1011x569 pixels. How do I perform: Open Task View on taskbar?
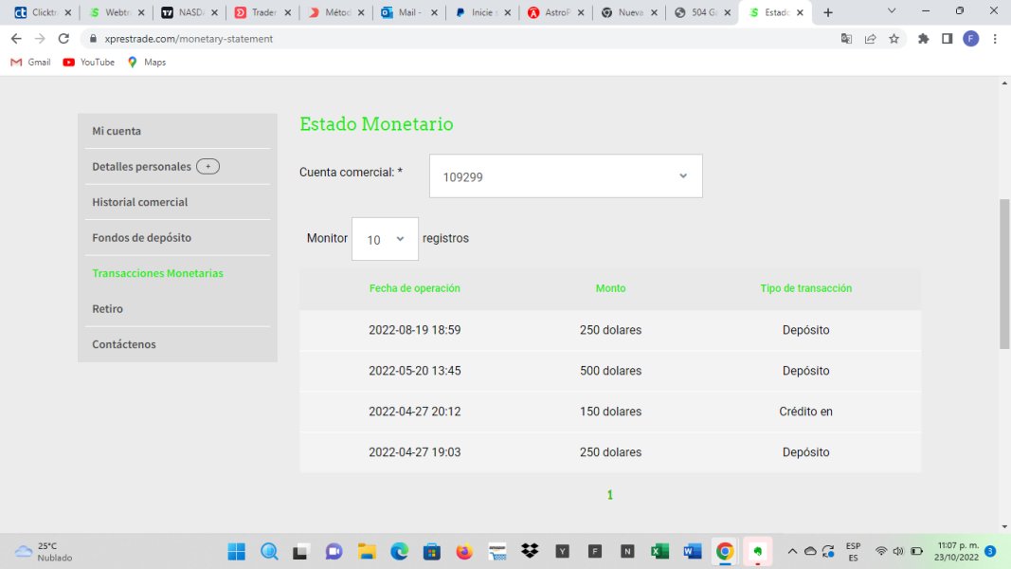pos(300,552)
